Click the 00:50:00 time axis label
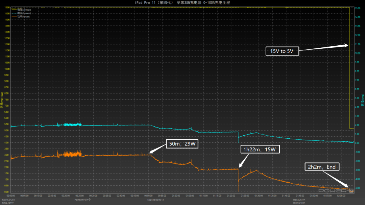Screen dimensions: 365x205 tap(148, 196)
